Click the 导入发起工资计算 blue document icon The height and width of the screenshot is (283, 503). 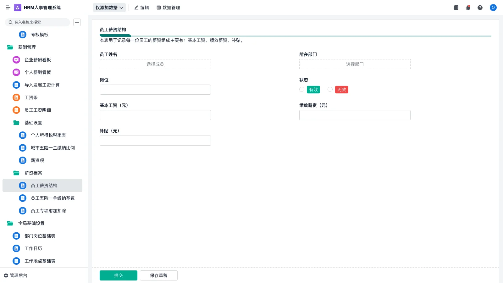point(16,85)
